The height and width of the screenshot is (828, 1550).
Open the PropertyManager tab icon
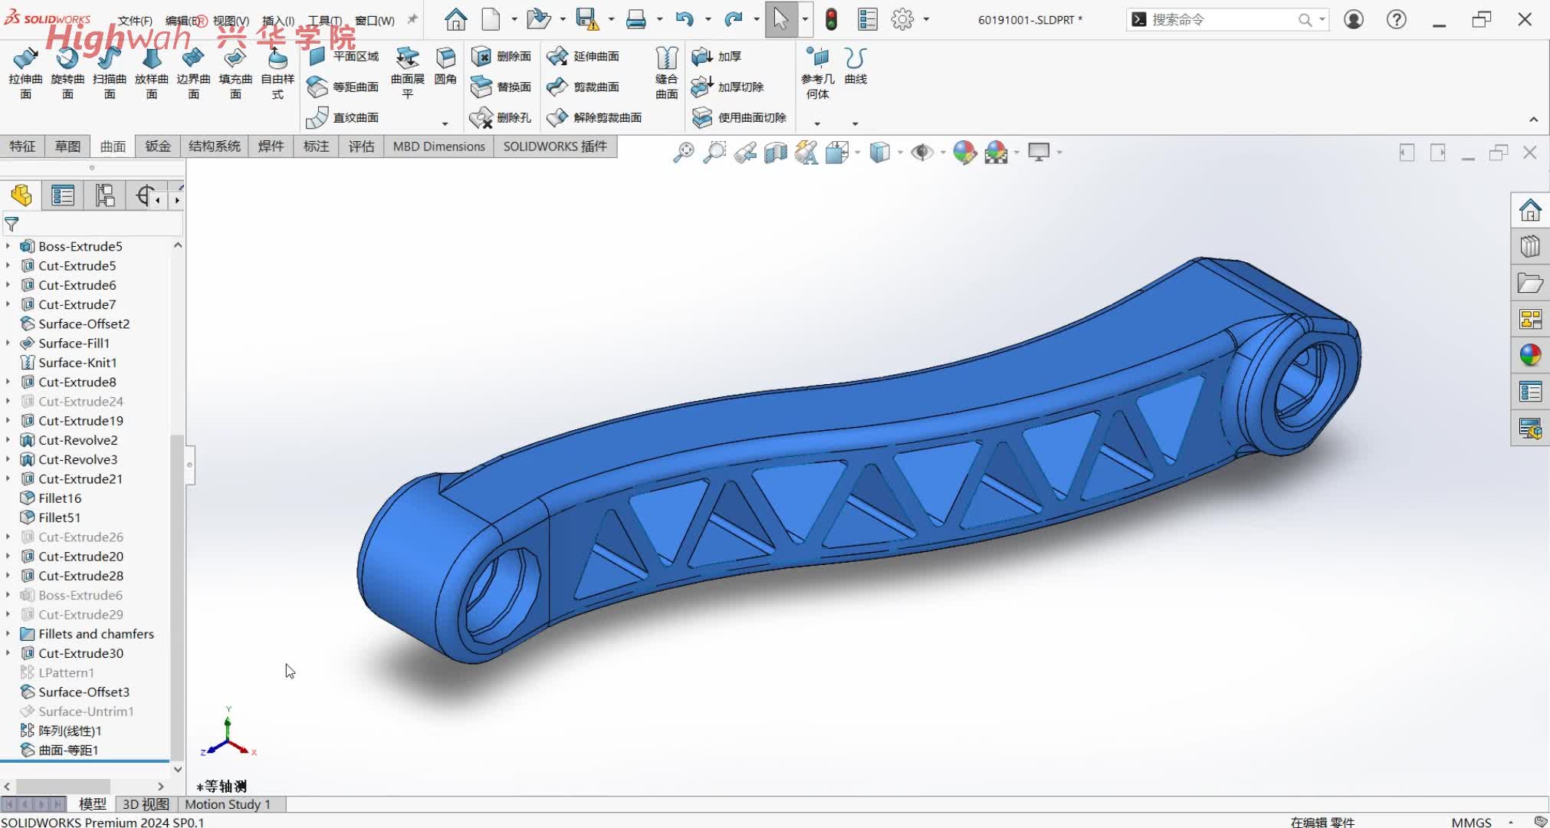coord(63,196)
